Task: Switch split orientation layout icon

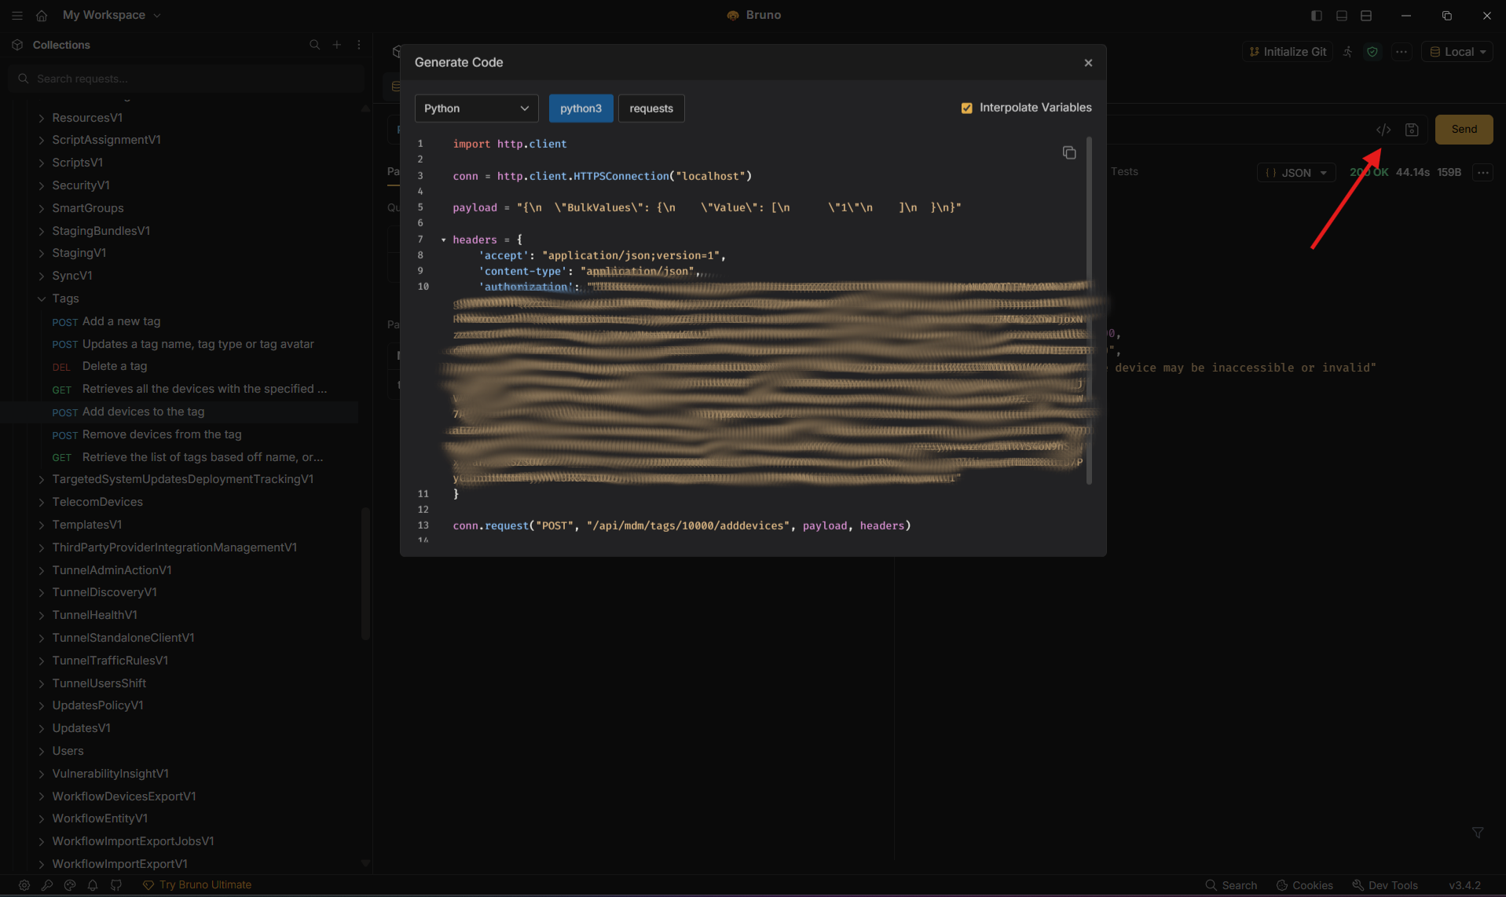Action: click(x=1366, y=16)
